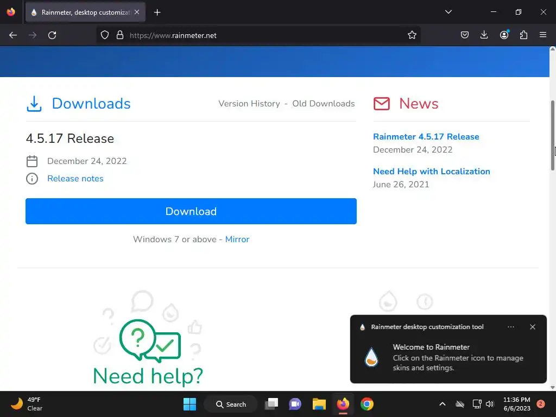Open the Release notes link

coord(75,178)
